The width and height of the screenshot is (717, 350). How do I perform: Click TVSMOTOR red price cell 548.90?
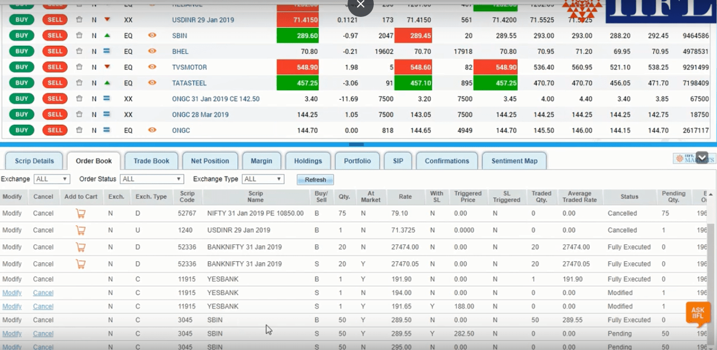pyautogui.click(x=297, y=67)
